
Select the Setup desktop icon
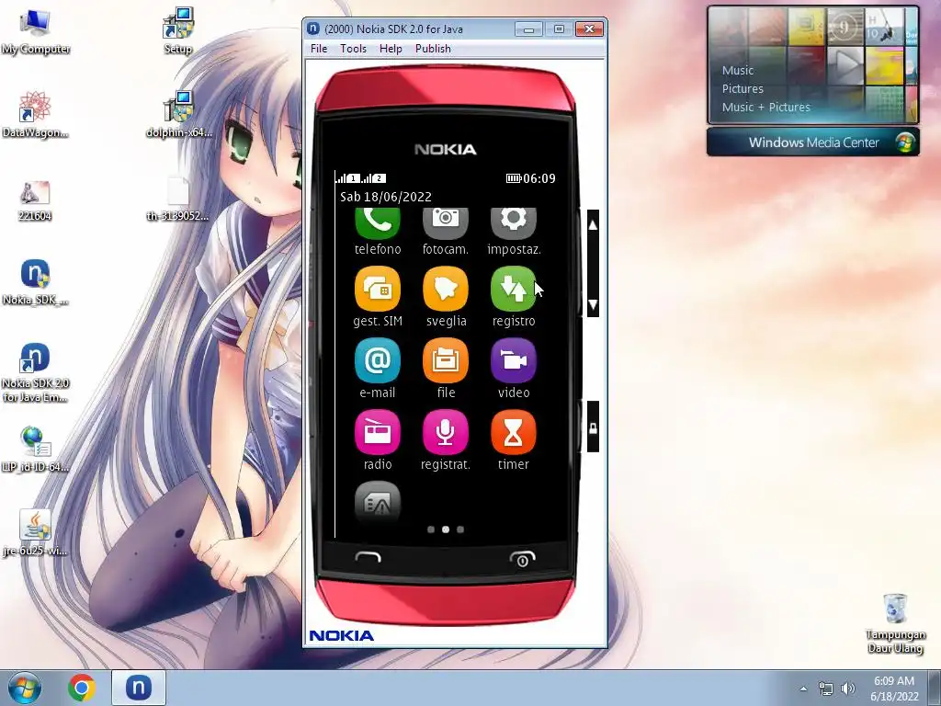click(177, 31)
